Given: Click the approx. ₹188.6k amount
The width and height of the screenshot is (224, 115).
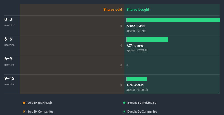Looking at the screenshot, I should pos(137,90).
